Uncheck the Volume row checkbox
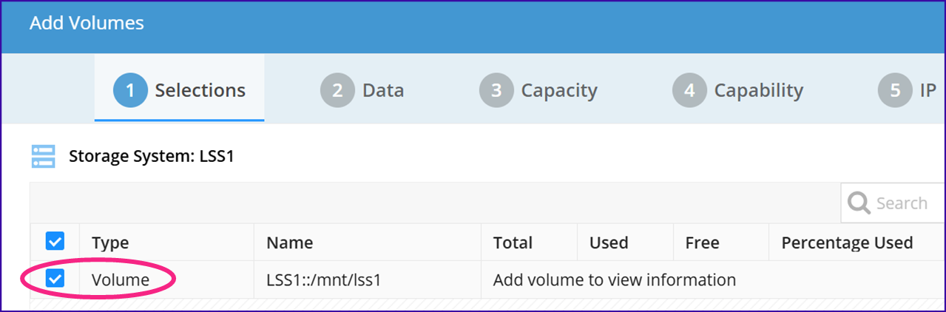 point(55,279)
